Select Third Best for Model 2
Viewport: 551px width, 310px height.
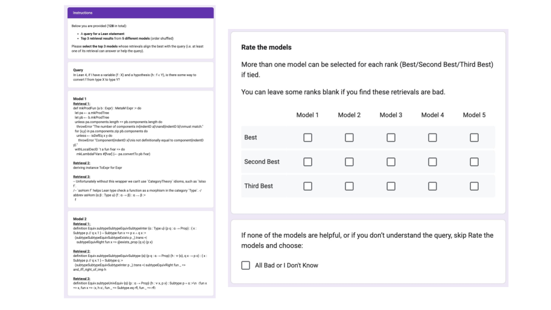click(349, 186)
